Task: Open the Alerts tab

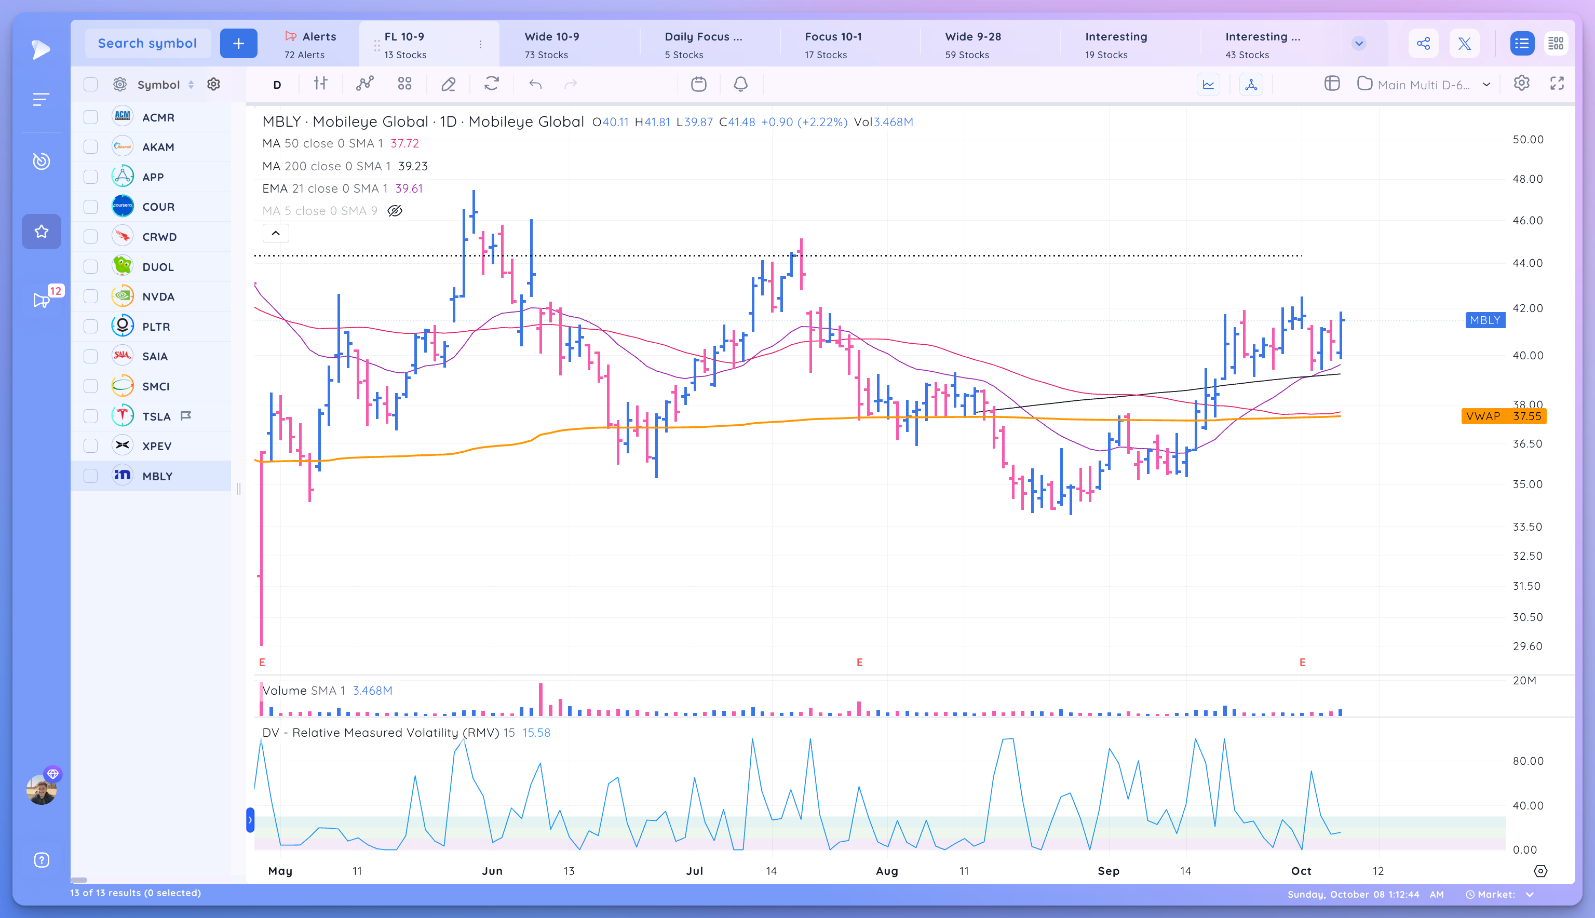Action: coord(310,44)
